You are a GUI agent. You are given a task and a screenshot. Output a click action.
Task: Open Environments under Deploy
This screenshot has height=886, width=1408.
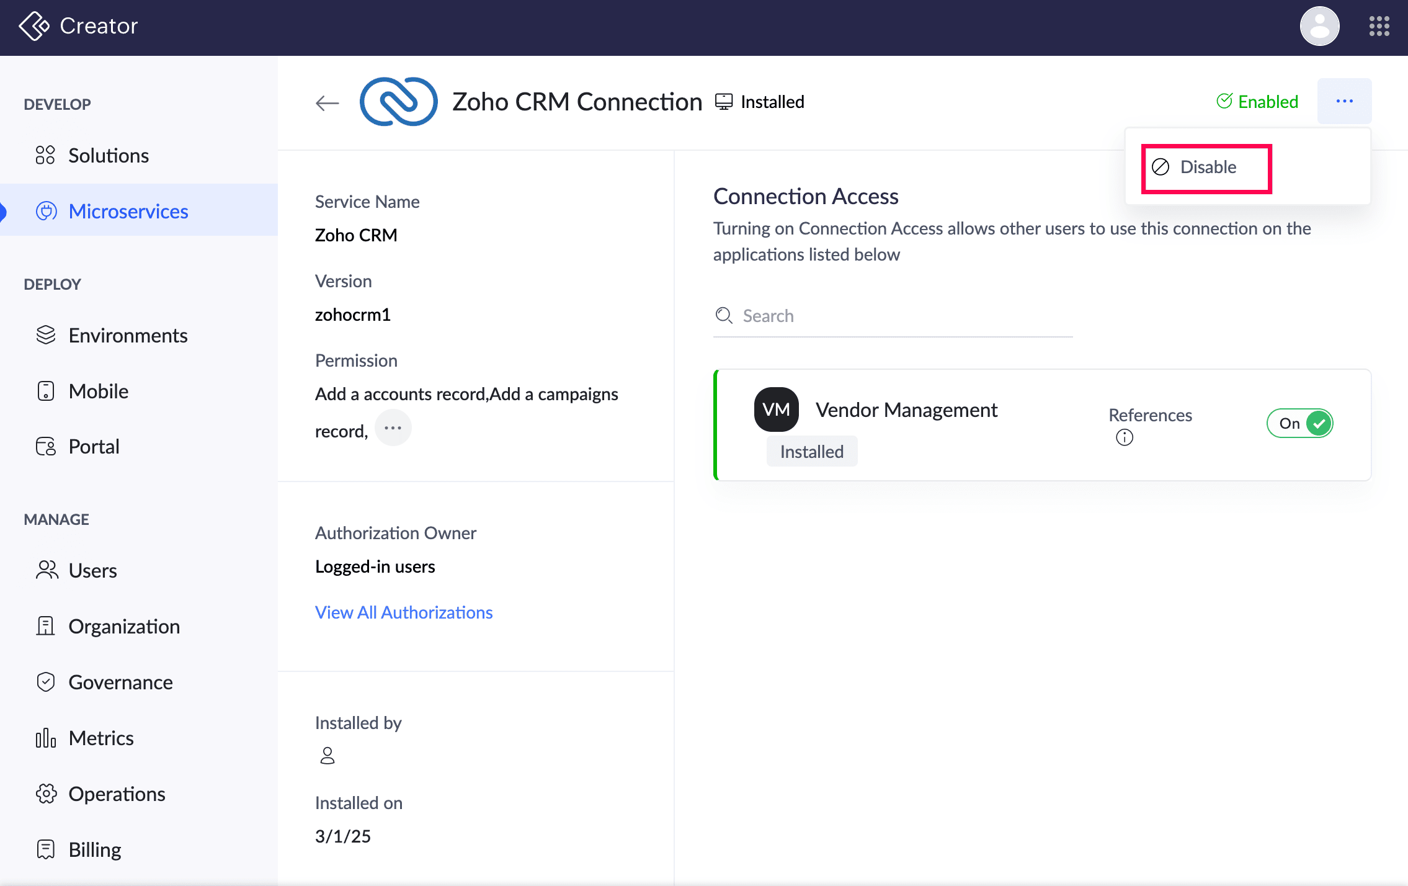point(128,335)
